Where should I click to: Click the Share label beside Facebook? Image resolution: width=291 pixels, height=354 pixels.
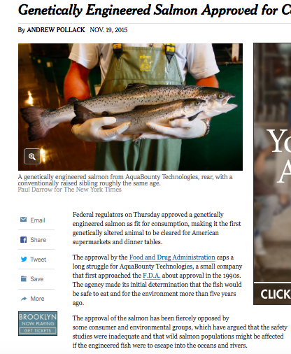(x=38, y=240)
